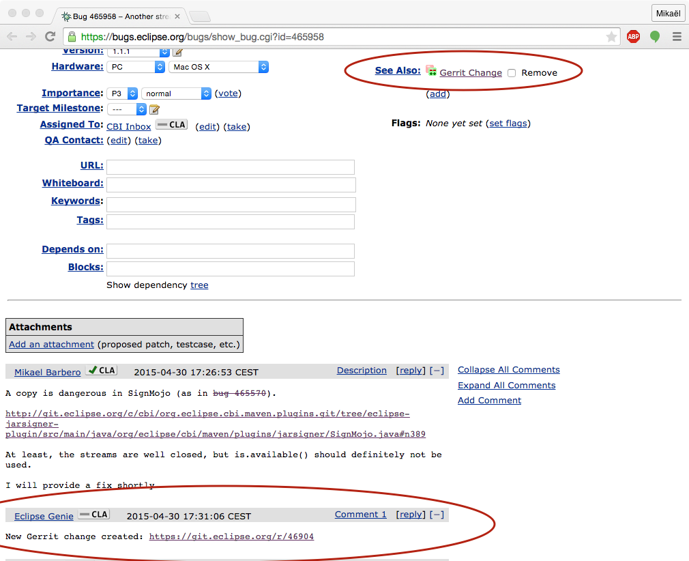
Task: Open the dependency tree link
Action: [x=199, y=285]
